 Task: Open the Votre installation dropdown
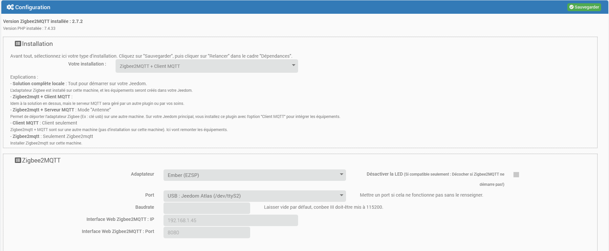coord(207,66)
